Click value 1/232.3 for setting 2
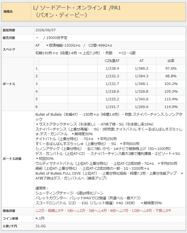Image resolution: width=187 pixels, height=233 pixels. pos(112,76)
